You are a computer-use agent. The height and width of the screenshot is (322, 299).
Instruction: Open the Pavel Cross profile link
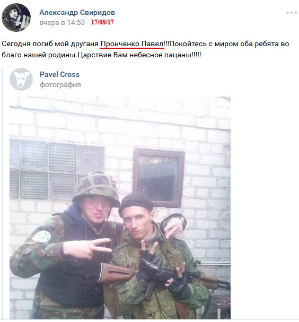point(59,74)
